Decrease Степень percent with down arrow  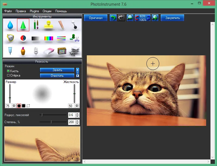(77, 123)
